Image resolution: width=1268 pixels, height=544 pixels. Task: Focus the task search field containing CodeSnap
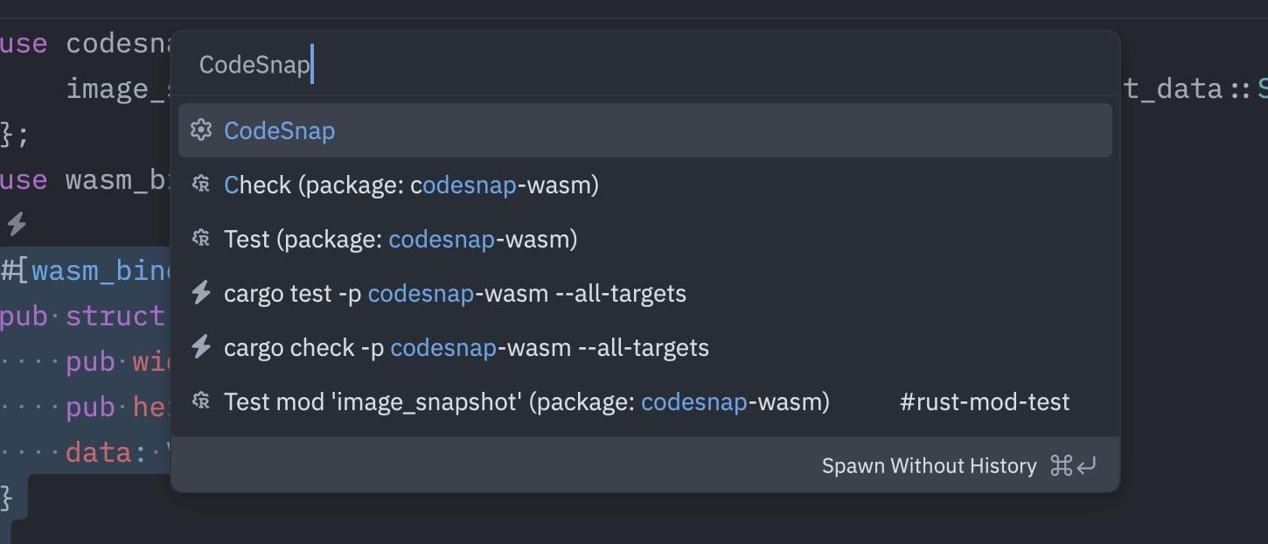pyautogui.click(x=645, y=65)
